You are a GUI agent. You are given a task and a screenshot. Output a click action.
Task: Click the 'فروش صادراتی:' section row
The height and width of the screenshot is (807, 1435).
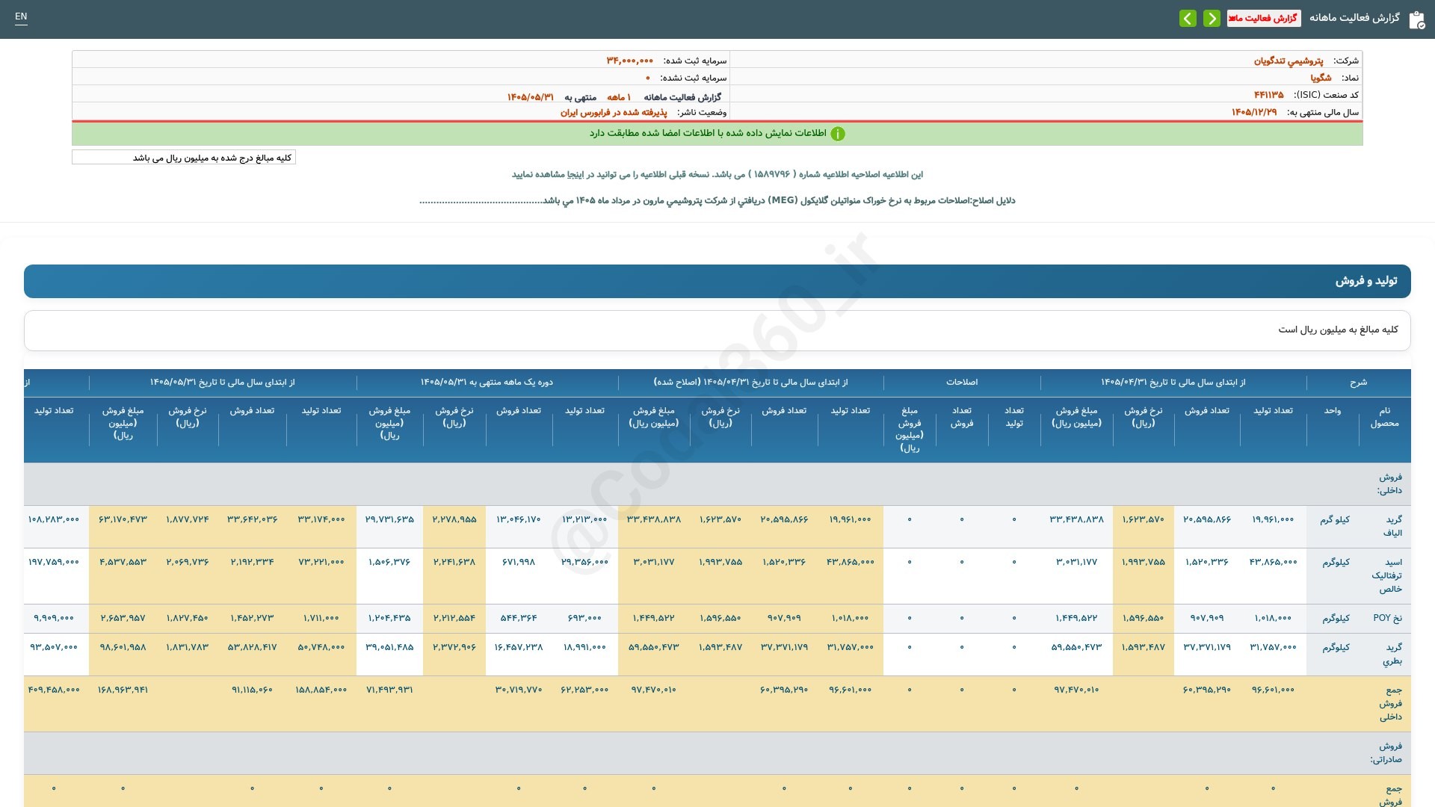(x=717, y=752)
